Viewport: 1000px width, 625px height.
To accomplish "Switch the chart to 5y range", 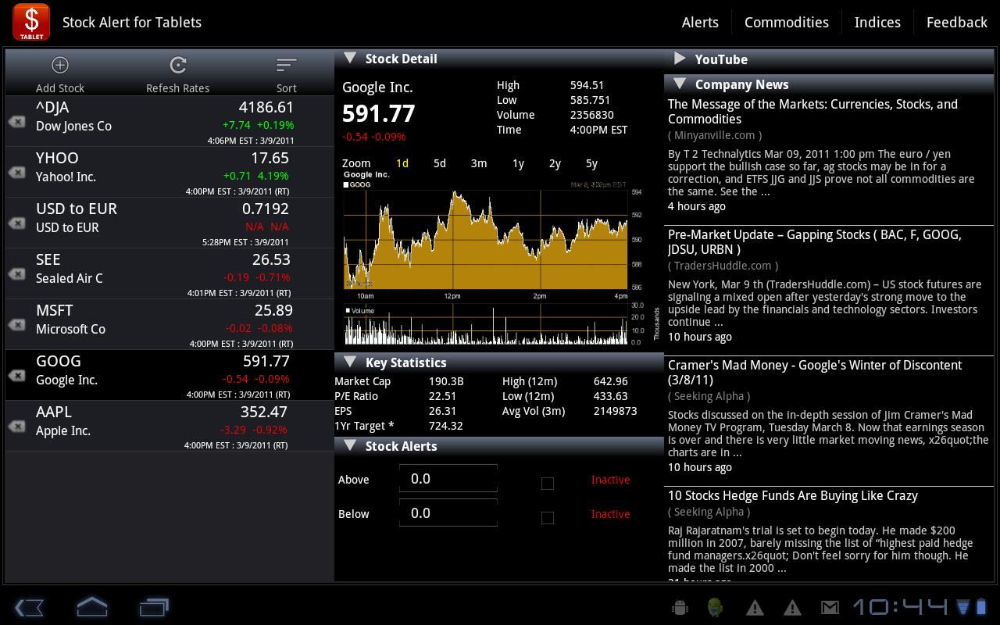I will click(591, 163).
